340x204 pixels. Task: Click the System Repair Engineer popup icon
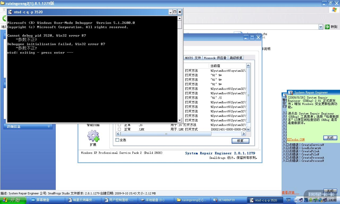point(291,92)
